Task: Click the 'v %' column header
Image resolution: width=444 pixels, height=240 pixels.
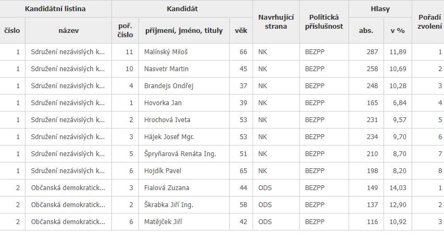Action: (x=397, y=30)
